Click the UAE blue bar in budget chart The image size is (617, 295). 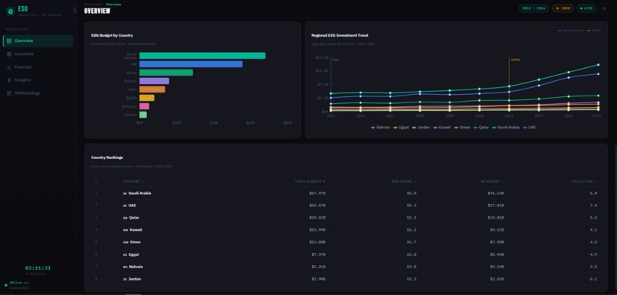[191, 64]
